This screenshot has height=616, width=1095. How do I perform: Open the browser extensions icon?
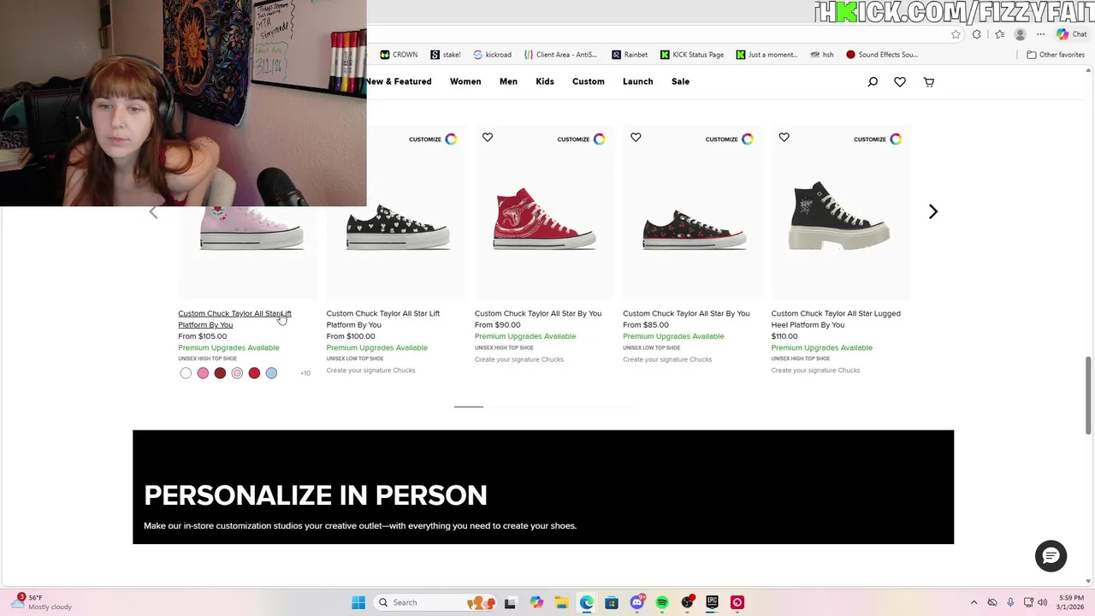(977, 34)
